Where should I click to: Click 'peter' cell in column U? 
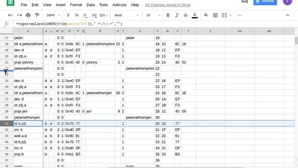coord(140,38)
